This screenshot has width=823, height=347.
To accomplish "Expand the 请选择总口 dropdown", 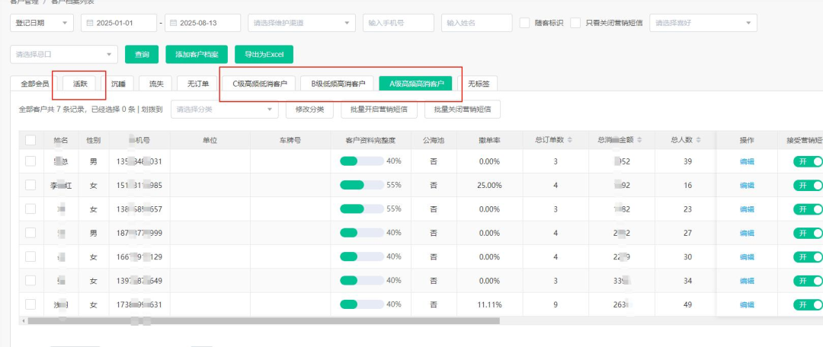I will pos(64,54).
